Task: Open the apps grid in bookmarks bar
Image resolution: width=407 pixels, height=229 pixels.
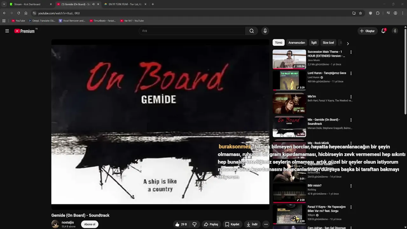Action: click(4, 21)
